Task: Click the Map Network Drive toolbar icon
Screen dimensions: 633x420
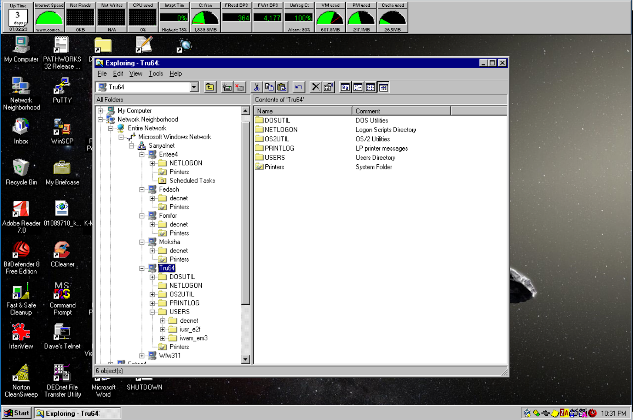Action: [x=227, y=87]
